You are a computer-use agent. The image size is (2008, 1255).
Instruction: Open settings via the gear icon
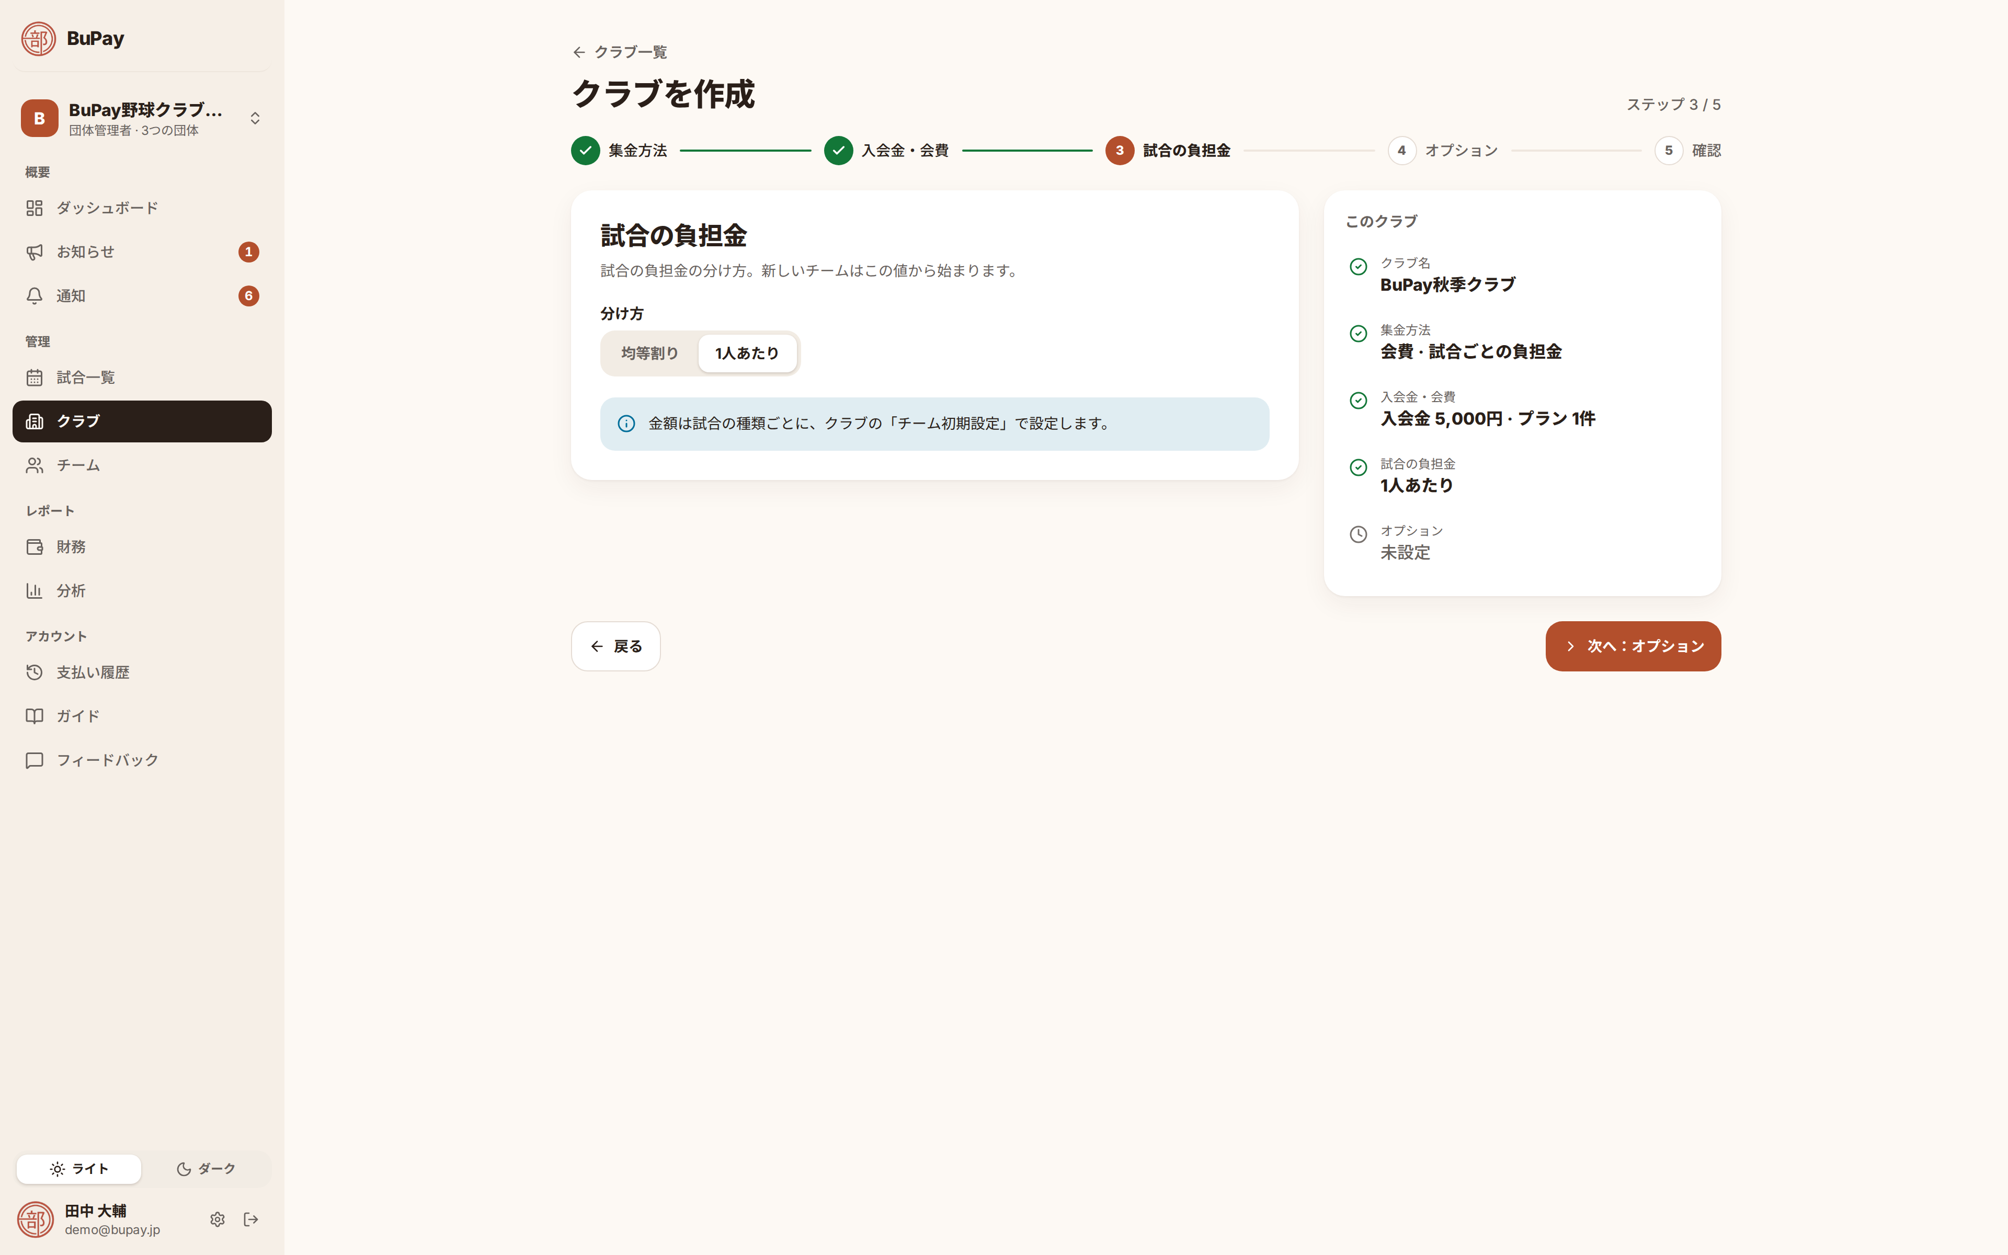[x=218, y=1219]
